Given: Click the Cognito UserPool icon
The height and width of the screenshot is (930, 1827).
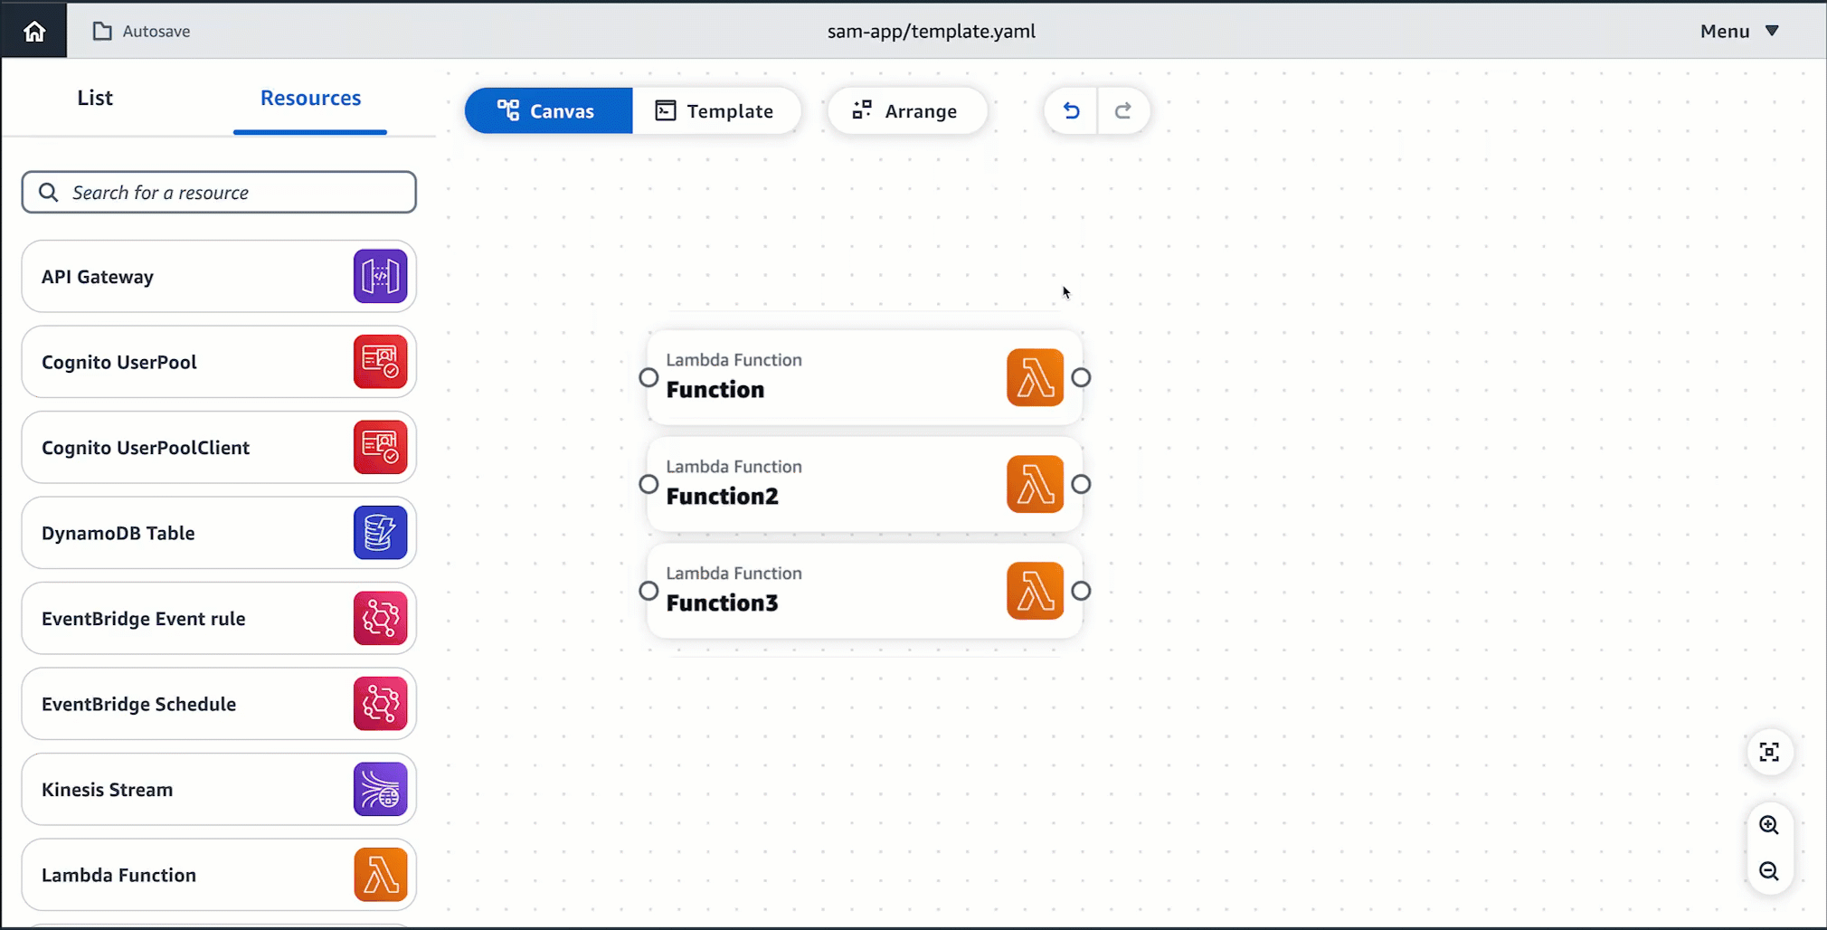Looking at the screenshot, I should click(x=379, y=361).
